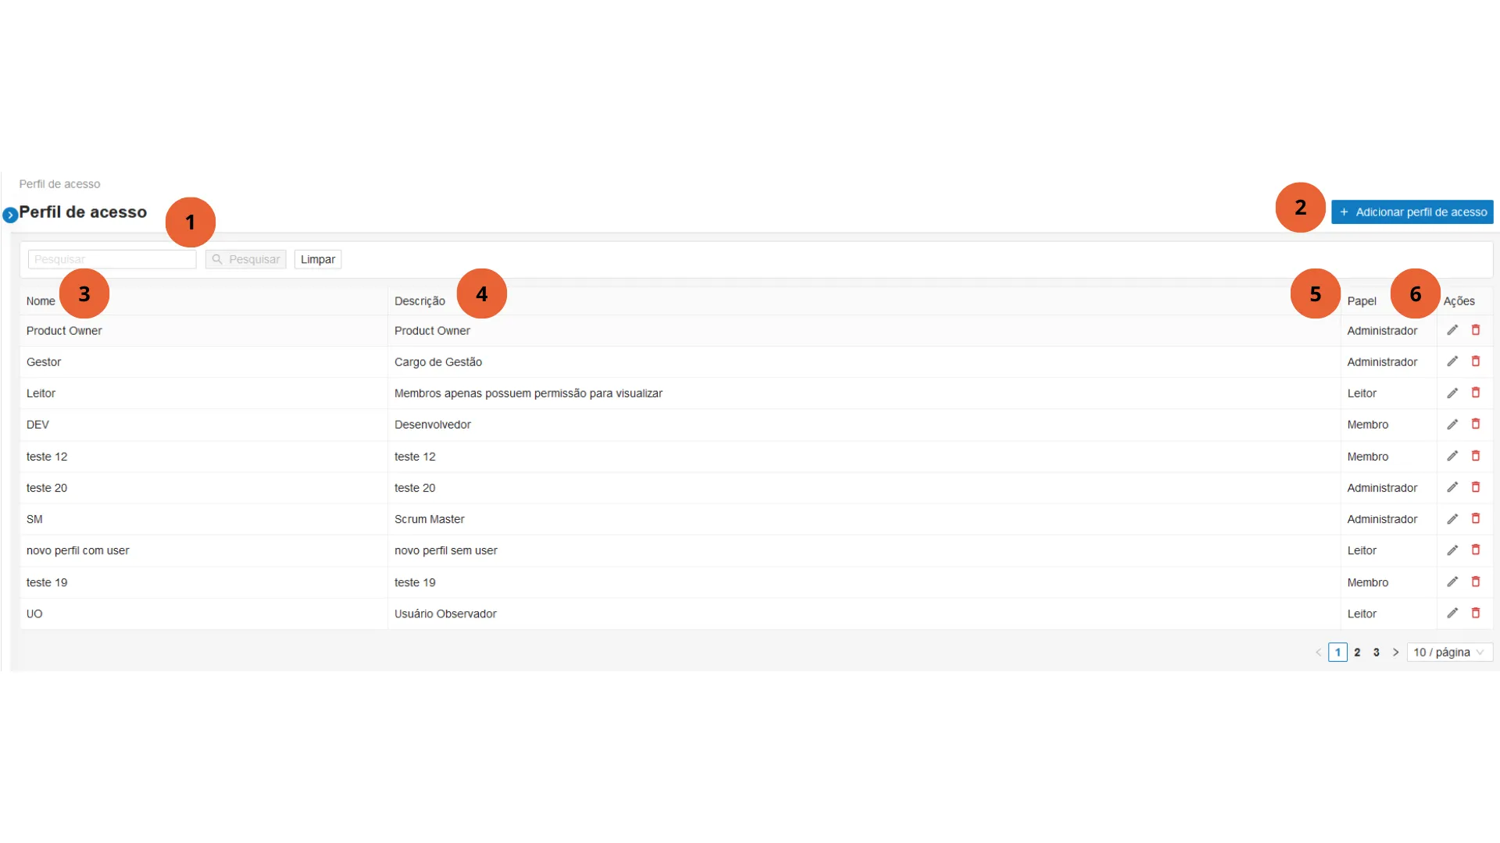The width and height of the screenshot is (1500, 843).
Task: Edit the teste 19 profile
Action: pyautogui.click(x=1452, y=582)
